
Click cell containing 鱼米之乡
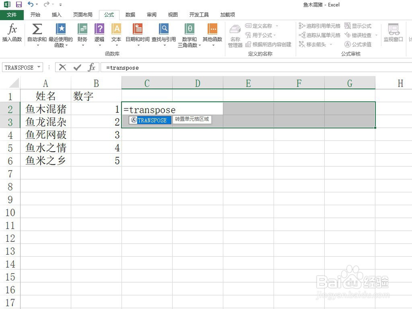[45, 161]
